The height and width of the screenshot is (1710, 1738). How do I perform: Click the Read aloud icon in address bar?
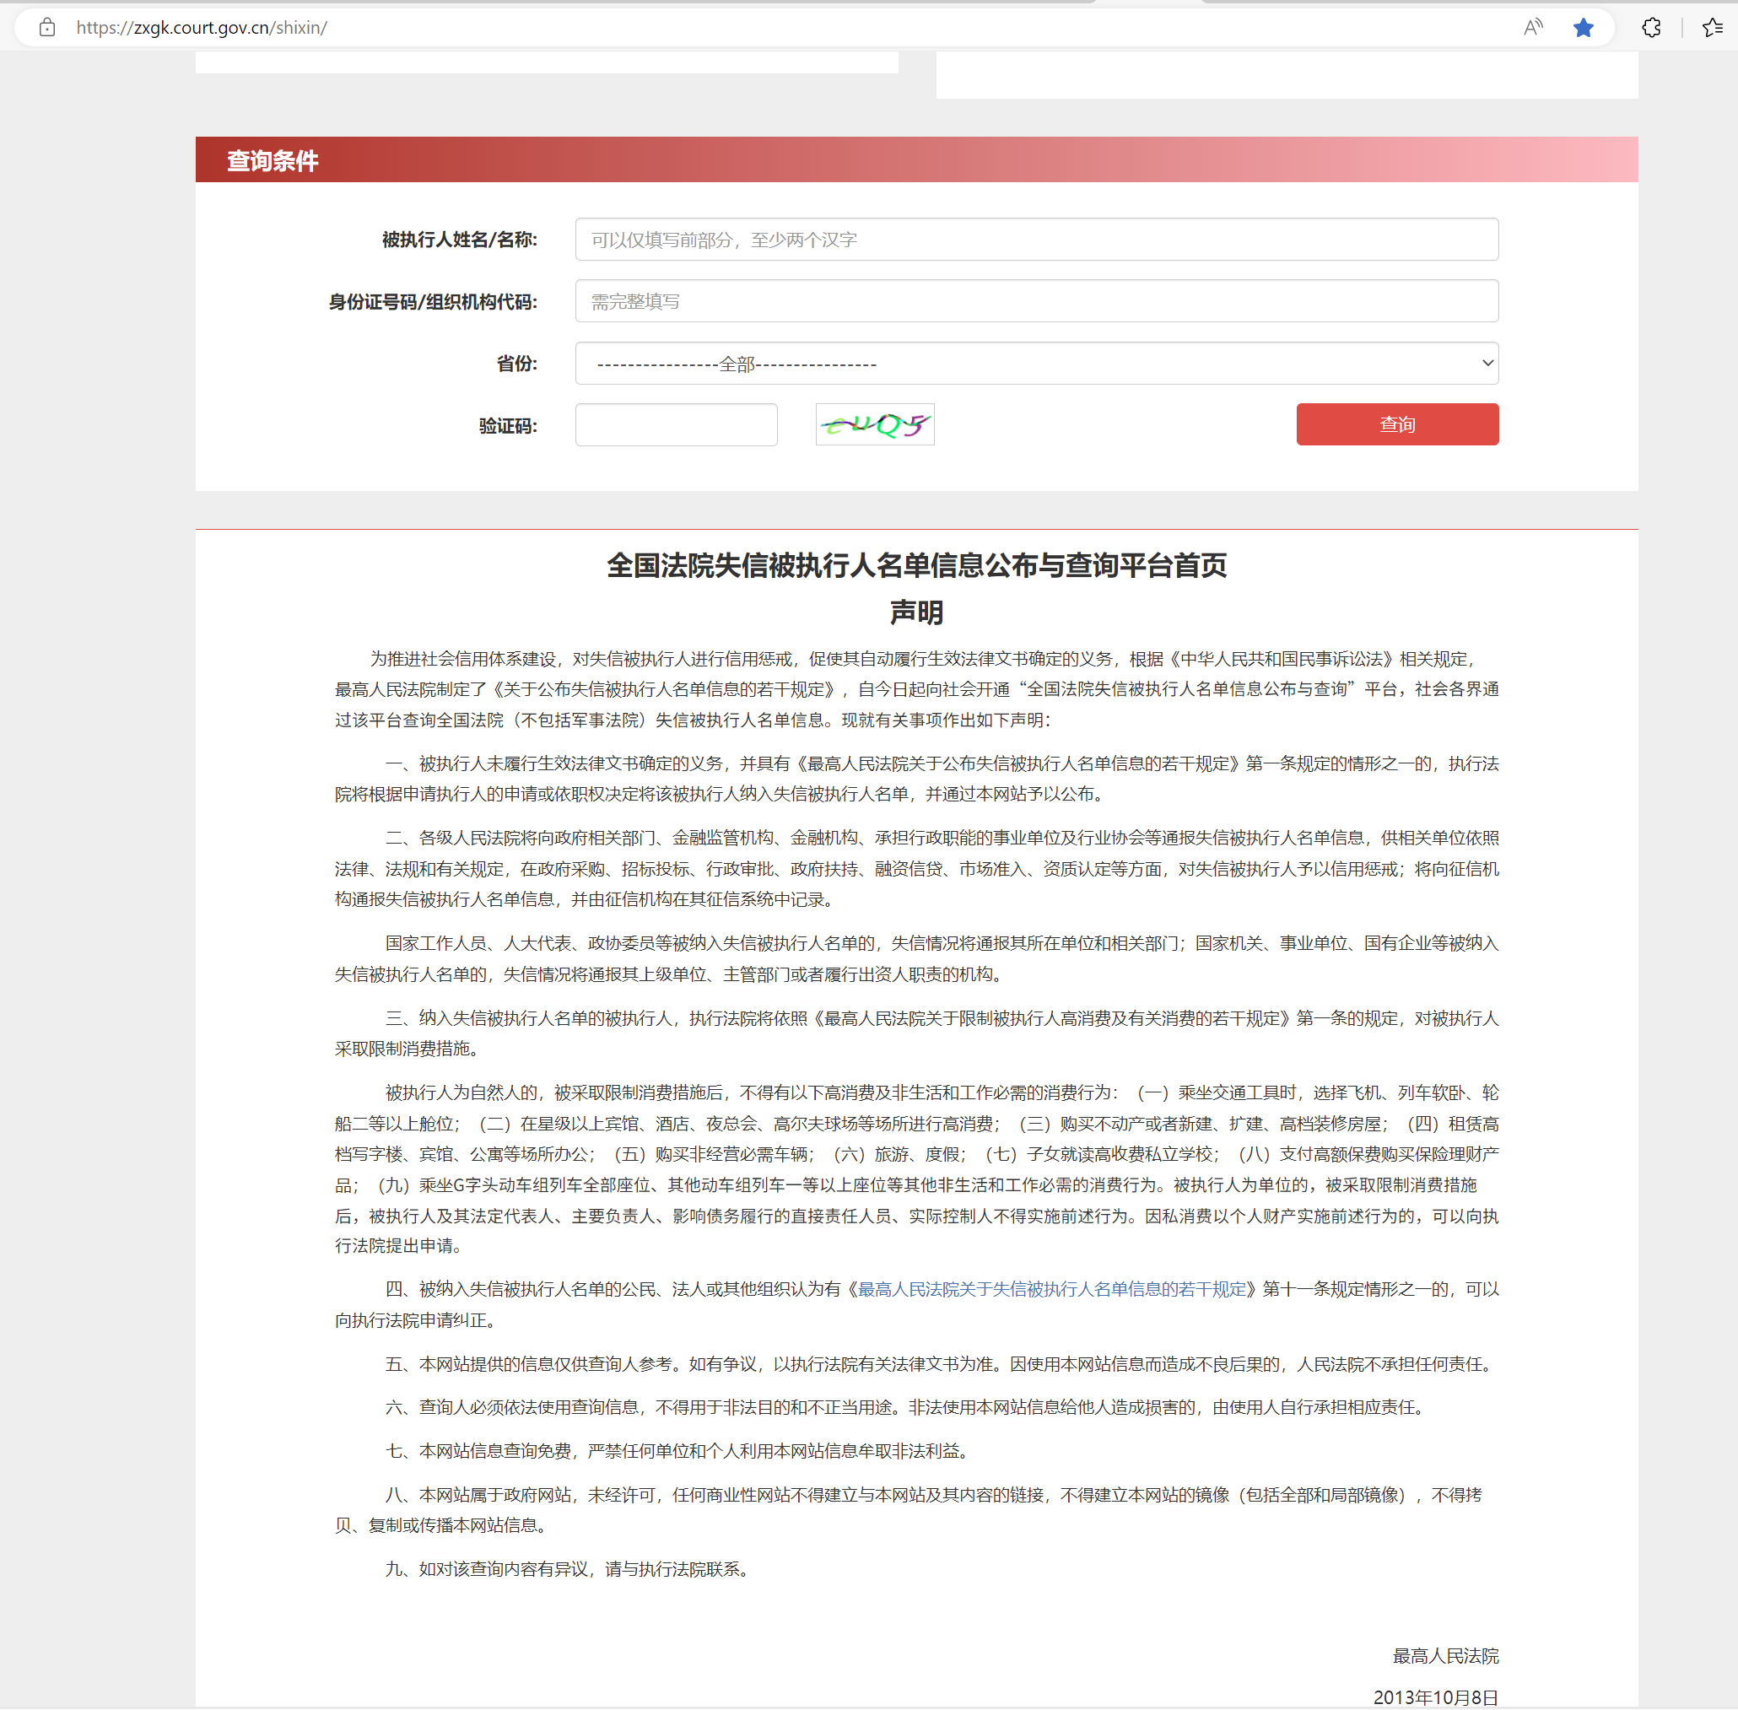click(x=1532, y=28)
